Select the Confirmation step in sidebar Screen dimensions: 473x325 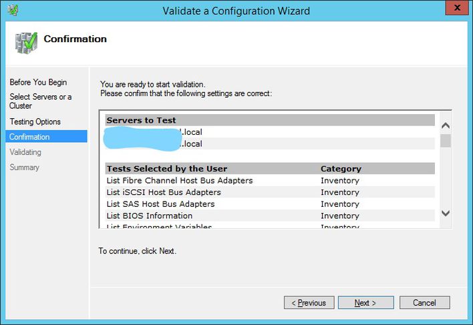click(47, 136)
